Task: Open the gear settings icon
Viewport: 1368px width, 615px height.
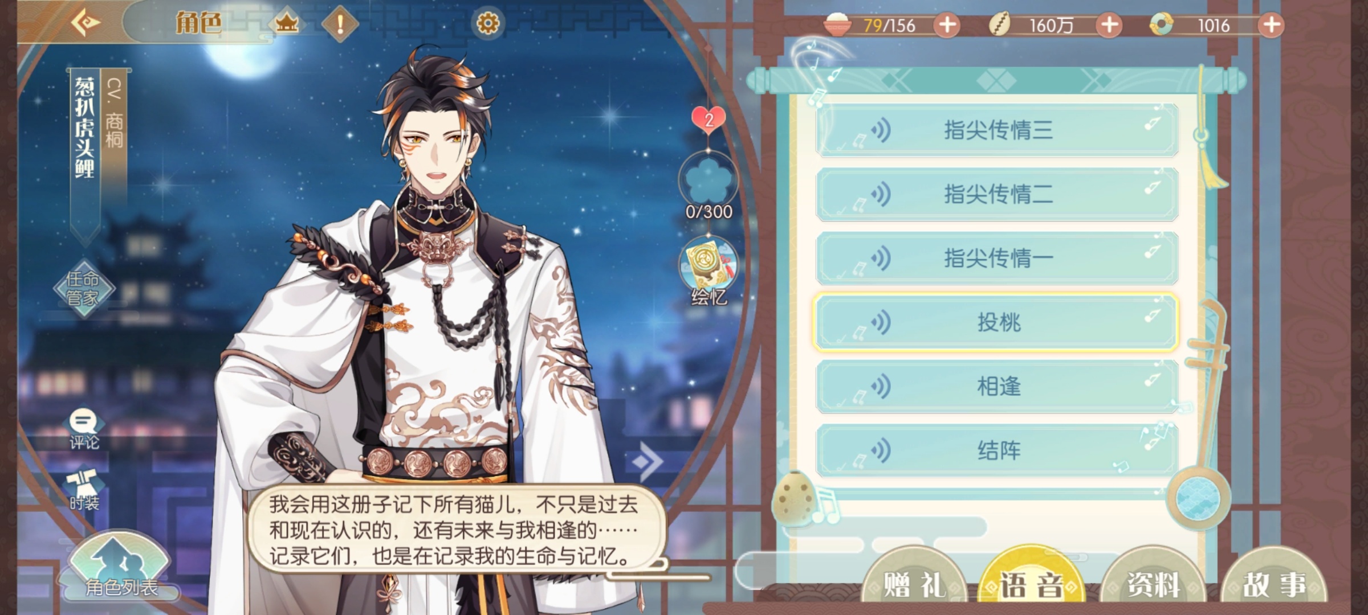Action: pyautogui.click(x=488, y=23)
